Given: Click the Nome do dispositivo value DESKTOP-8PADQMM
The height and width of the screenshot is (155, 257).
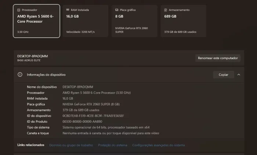Looking at the screenshot, I should tap(78, 87).
